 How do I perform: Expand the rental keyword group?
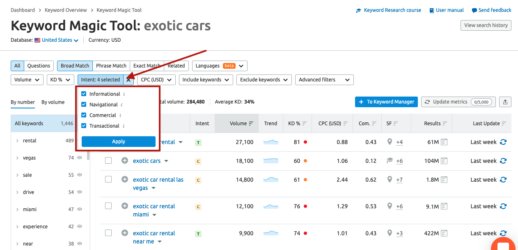pos(17,141)
